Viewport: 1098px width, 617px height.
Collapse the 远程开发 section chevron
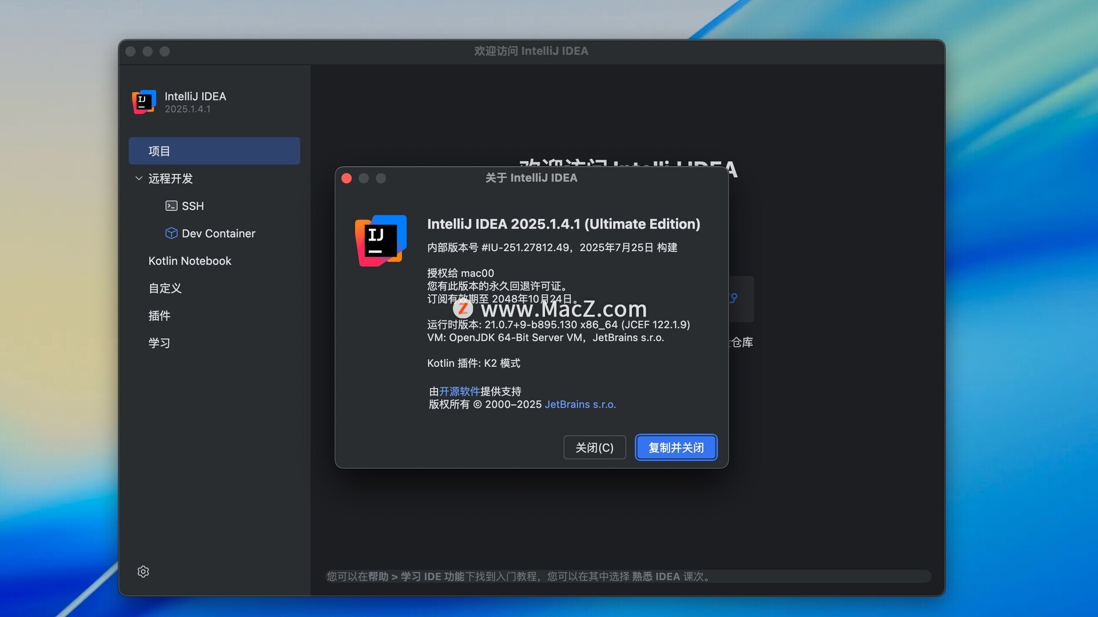click(138, 178)
